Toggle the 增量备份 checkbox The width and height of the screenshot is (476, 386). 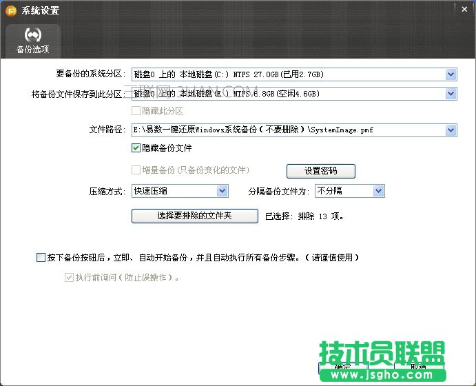pyautogui.click(x=136, y=170)
